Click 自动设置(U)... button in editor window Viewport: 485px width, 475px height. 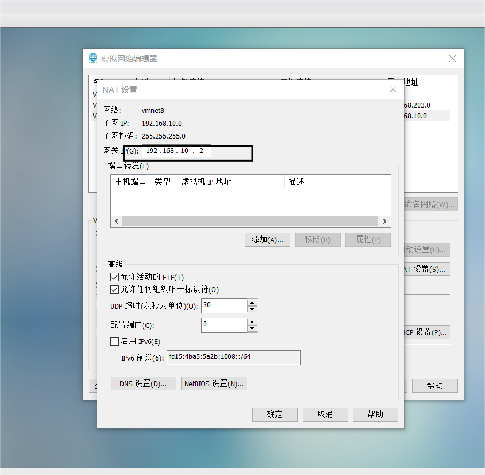(427, 250)
